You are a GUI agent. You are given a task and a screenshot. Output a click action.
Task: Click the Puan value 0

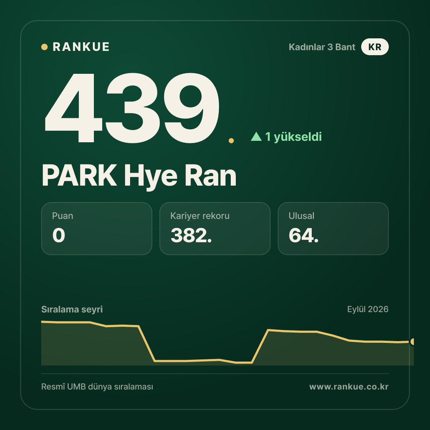click(x=59, y=235)
